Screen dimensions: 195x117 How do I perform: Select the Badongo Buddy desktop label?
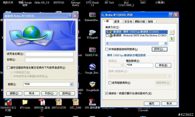click(76, 4)
